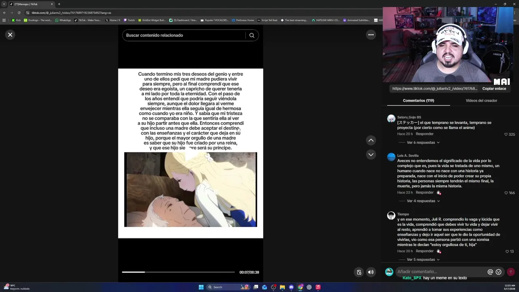Click browser forward arrow button

12,13
